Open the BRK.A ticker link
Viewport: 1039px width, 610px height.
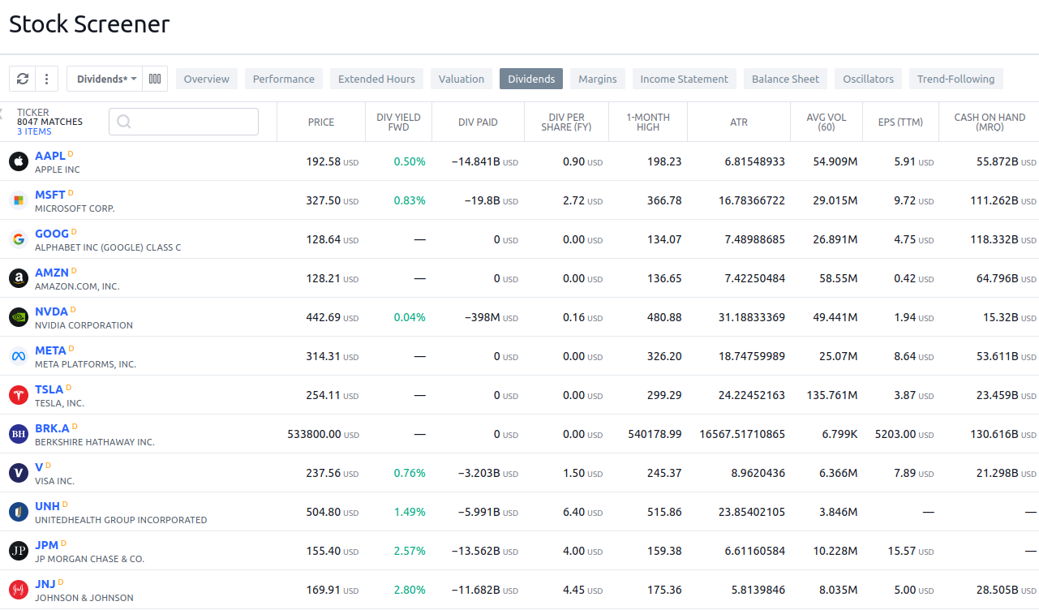click(52, 428)
